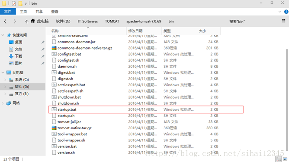Collapse the 快速访问 tree node

[x=3, y=35]
